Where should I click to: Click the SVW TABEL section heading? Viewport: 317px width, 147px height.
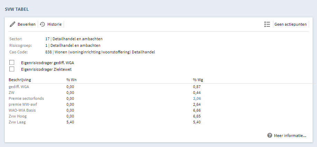[17, 9]
